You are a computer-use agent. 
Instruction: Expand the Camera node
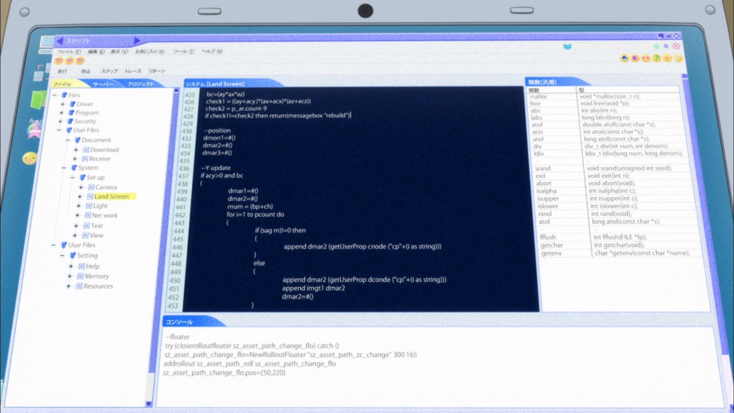tap(81, 187)
